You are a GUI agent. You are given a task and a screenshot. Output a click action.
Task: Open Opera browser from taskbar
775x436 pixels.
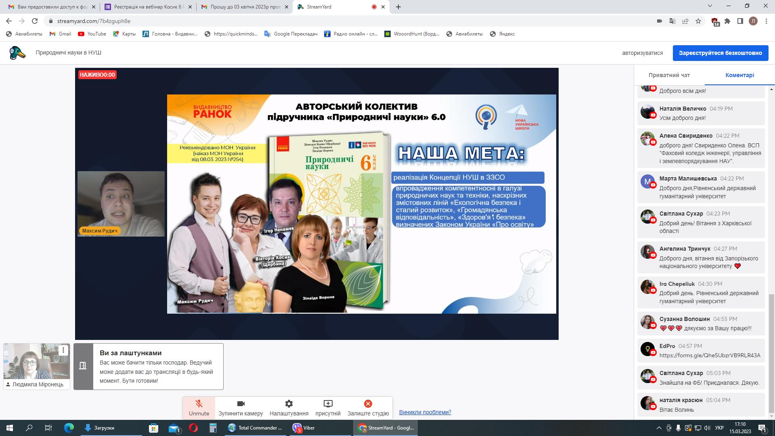193,428
